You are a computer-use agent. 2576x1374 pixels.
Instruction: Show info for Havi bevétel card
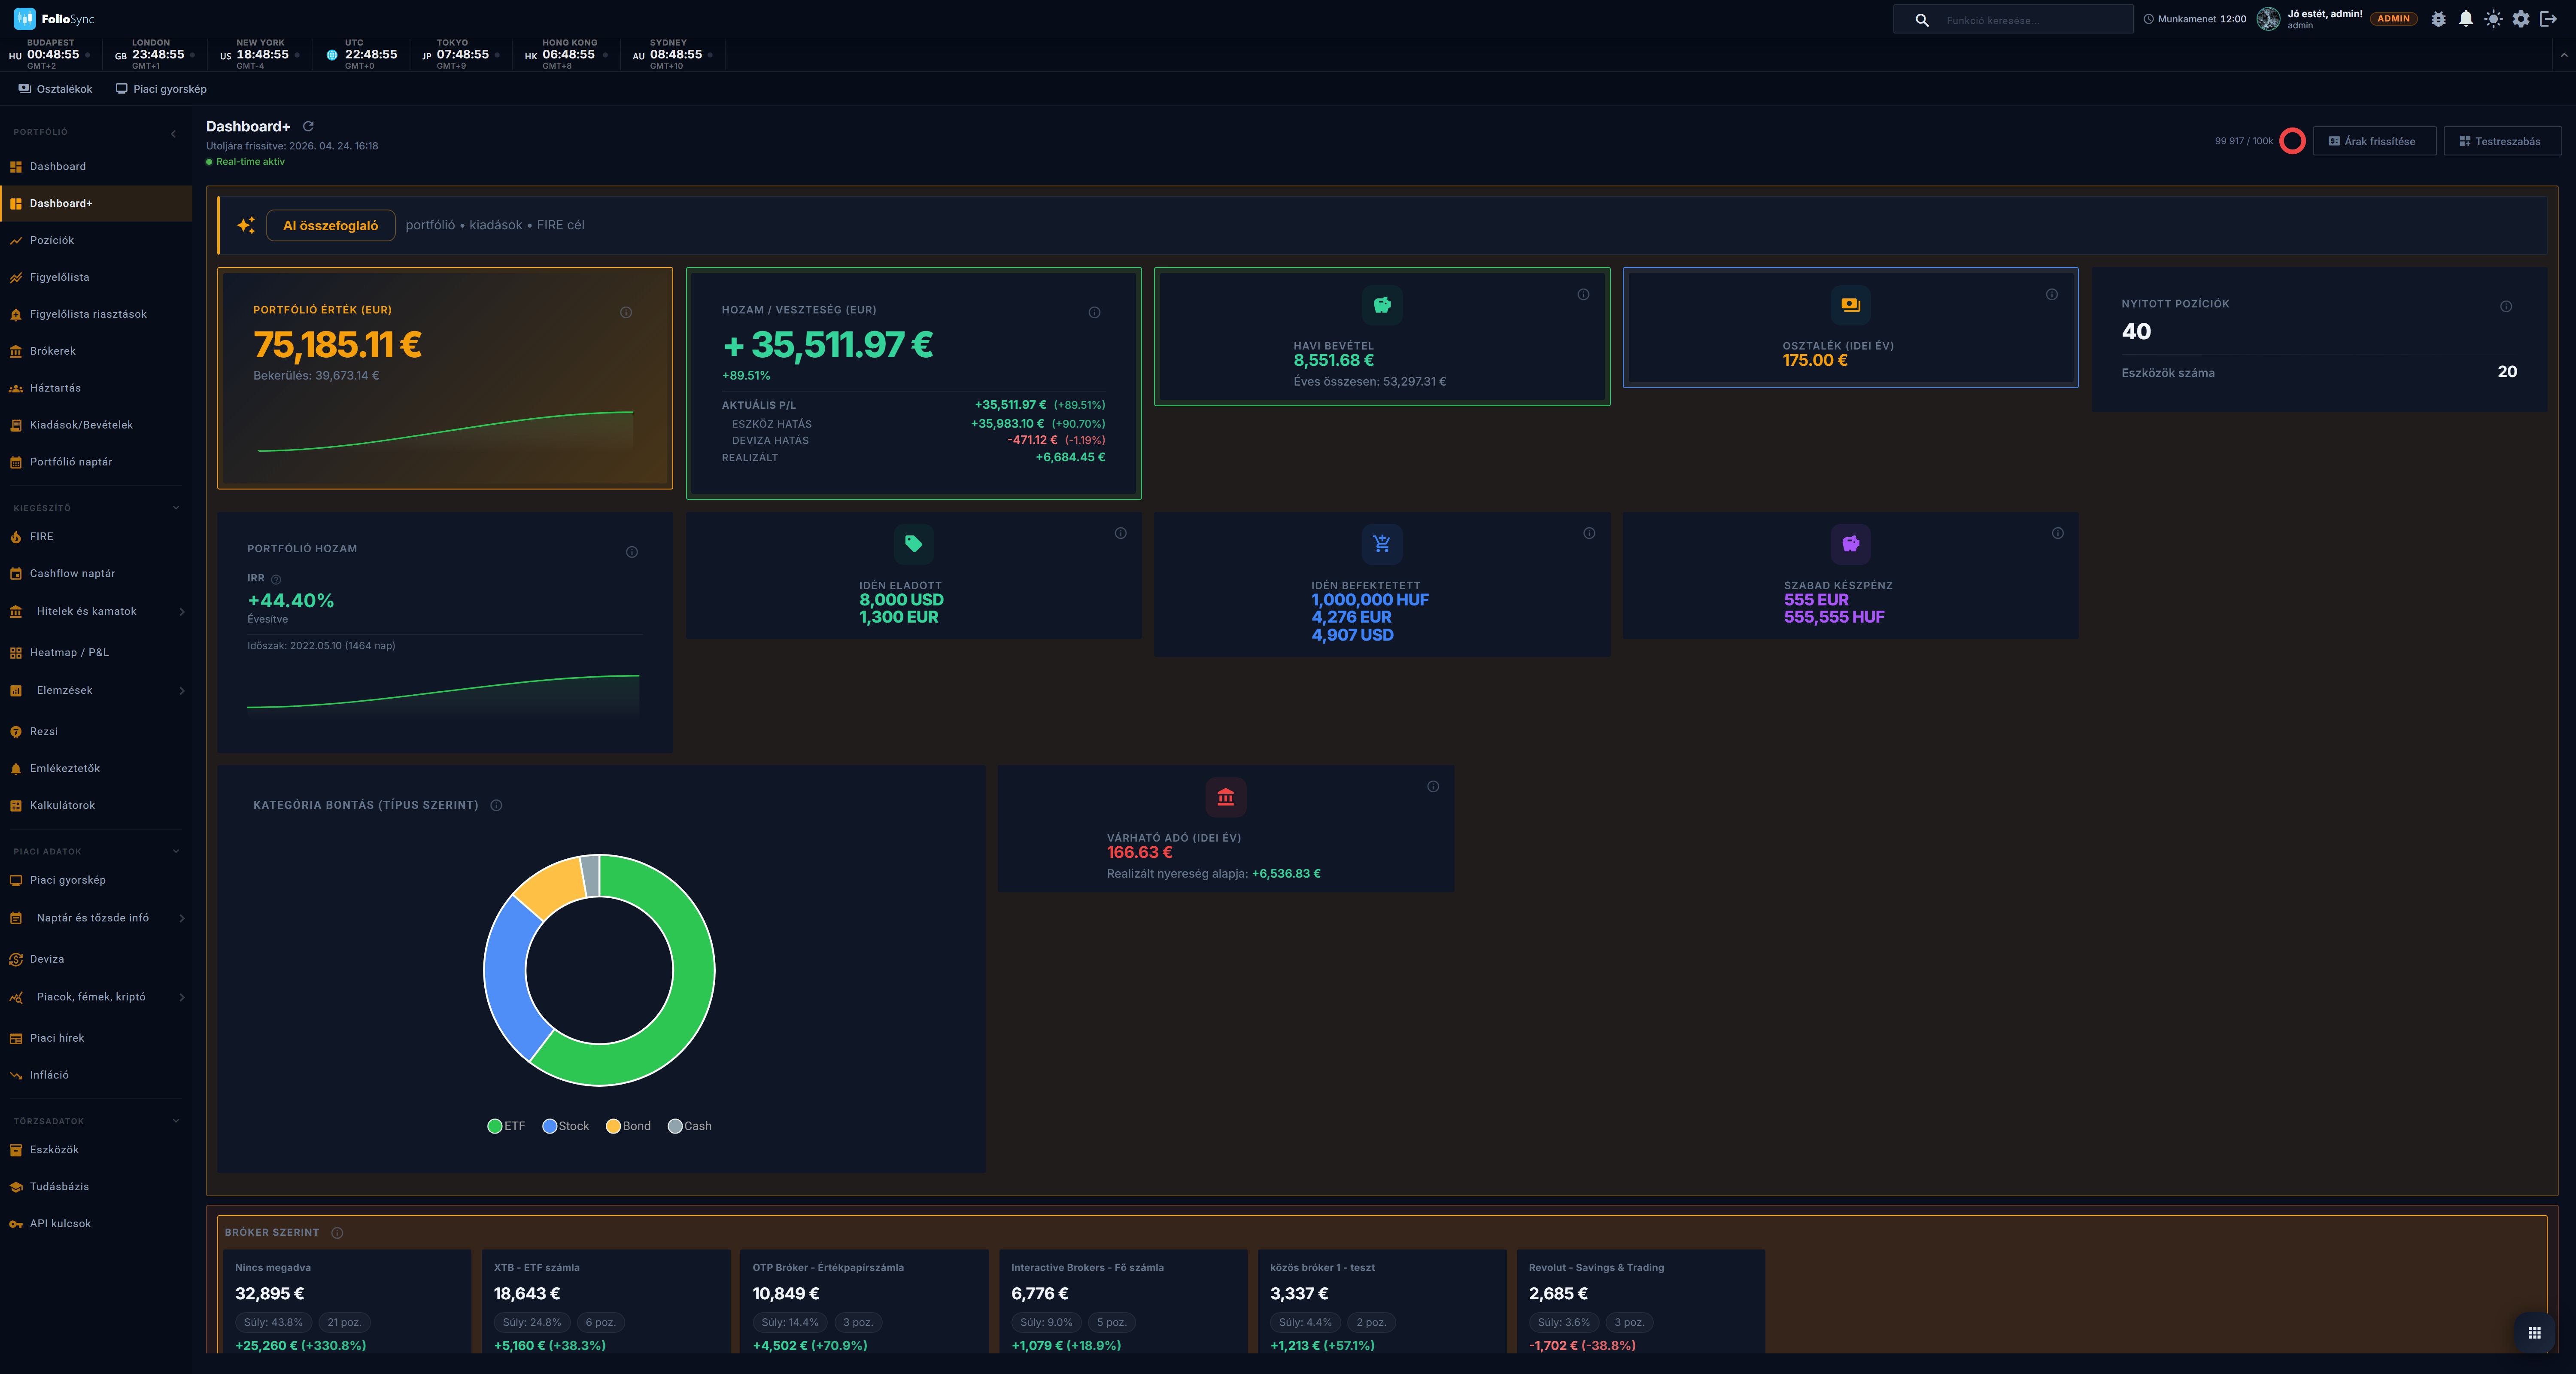[x=1583, y=294]
